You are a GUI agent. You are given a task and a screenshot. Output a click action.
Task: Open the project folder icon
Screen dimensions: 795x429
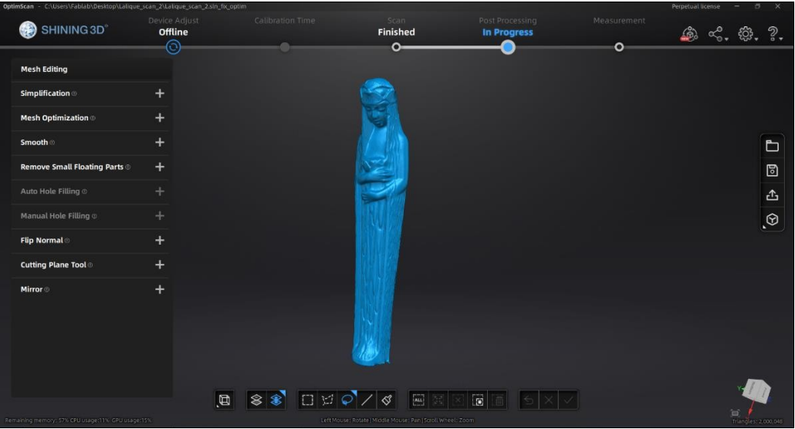pyautogui.click(x=772, y=146)
